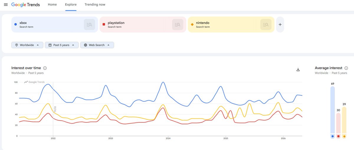
Task: Click the 2024 label on the time axis
Action: point(168,138)
